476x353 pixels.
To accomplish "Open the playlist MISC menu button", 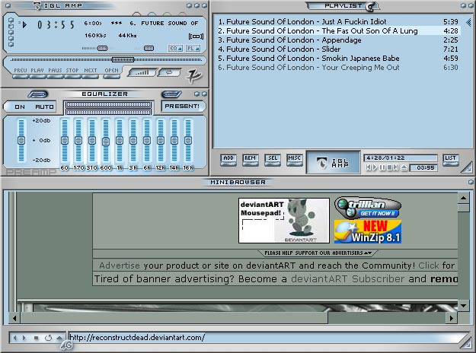I will 294,160.
